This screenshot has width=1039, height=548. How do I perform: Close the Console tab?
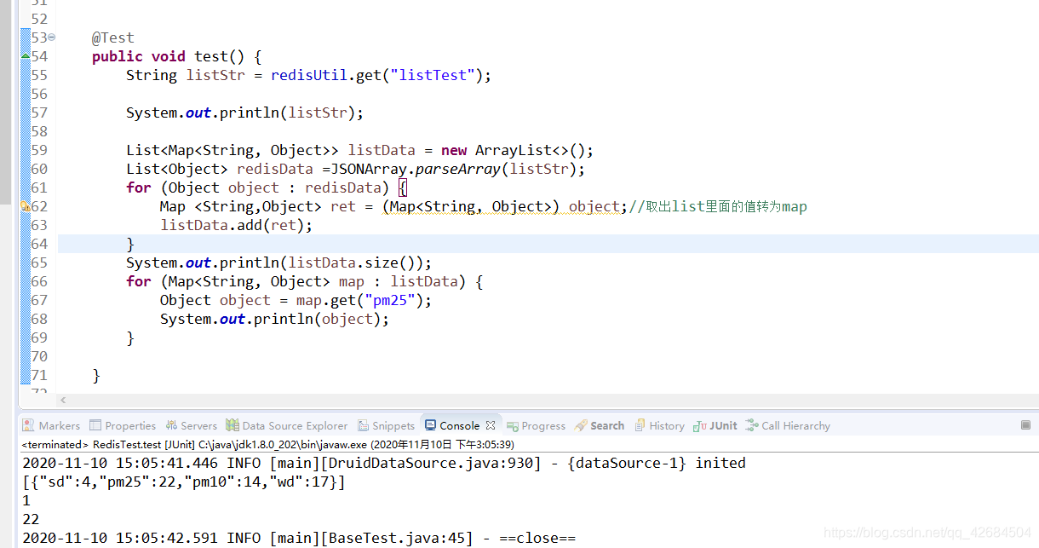pyautogui.click(x=491, y=424)
